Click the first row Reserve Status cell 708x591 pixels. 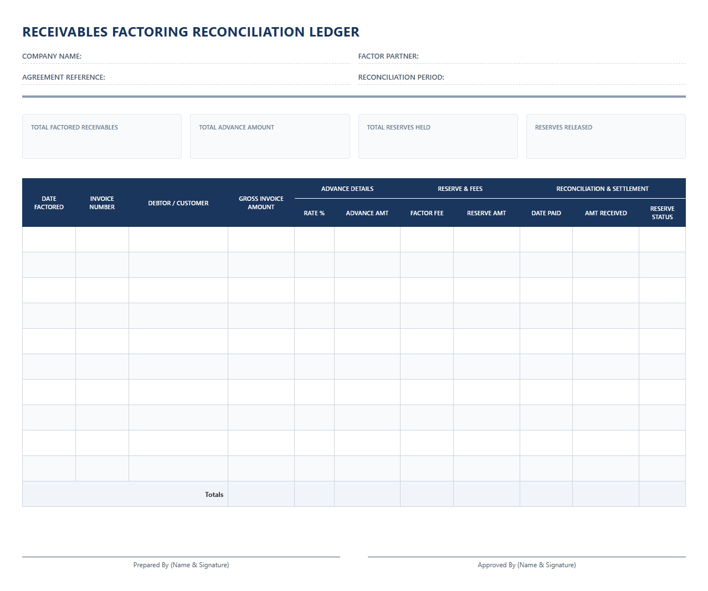coord(663,240)
